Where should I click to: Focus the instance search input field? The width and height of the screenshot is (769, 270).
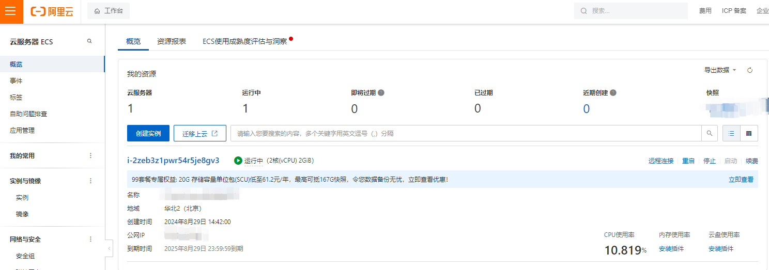466,133
